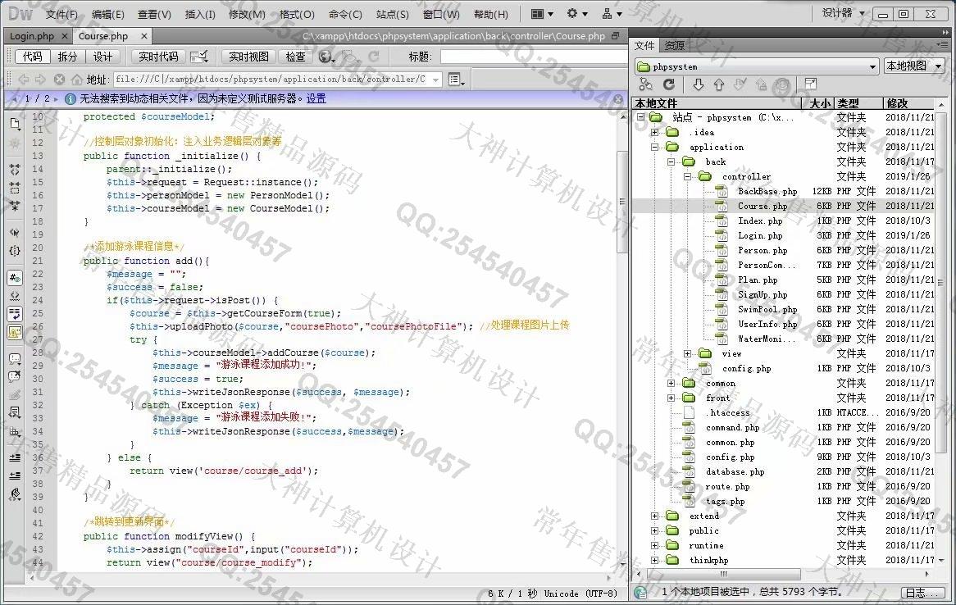
Task: Open 设计器 workspace switcher
Action: click(x=843, y=13)
